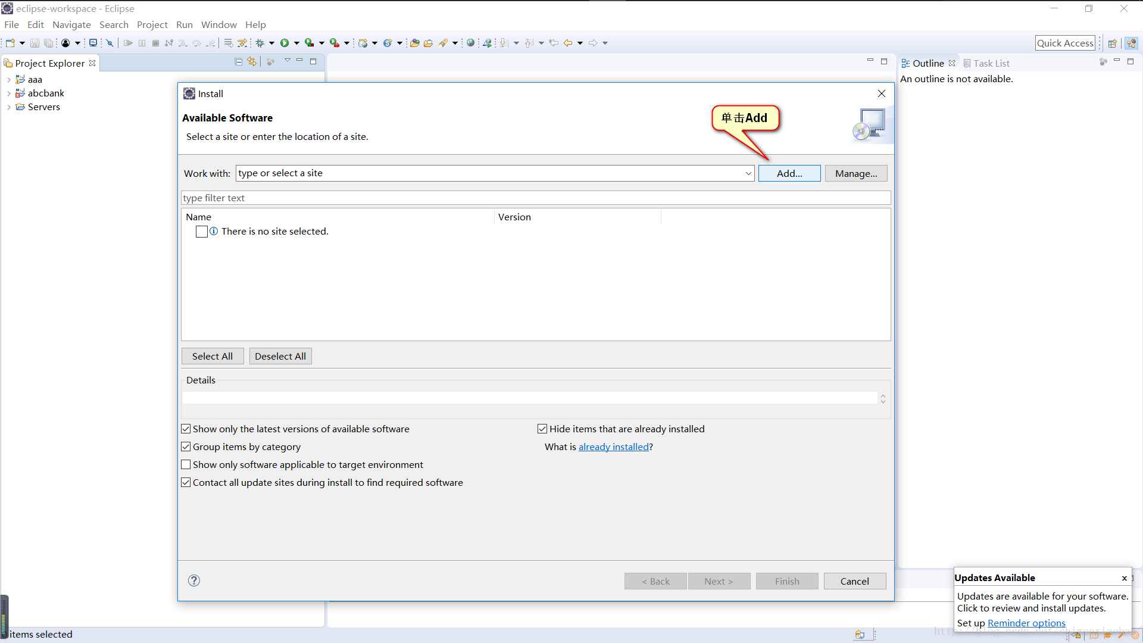This screenshot has width=1143, height=643.
Task: Click the help question mark icon
Action: tap(194, 580)
